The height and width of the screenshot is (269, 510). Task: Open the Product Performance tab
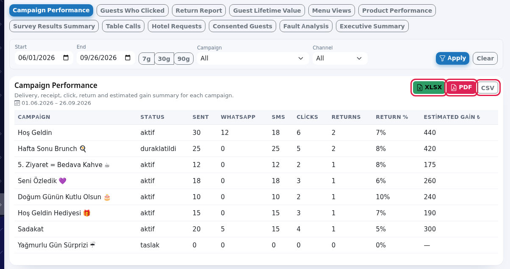coord(397,11)
